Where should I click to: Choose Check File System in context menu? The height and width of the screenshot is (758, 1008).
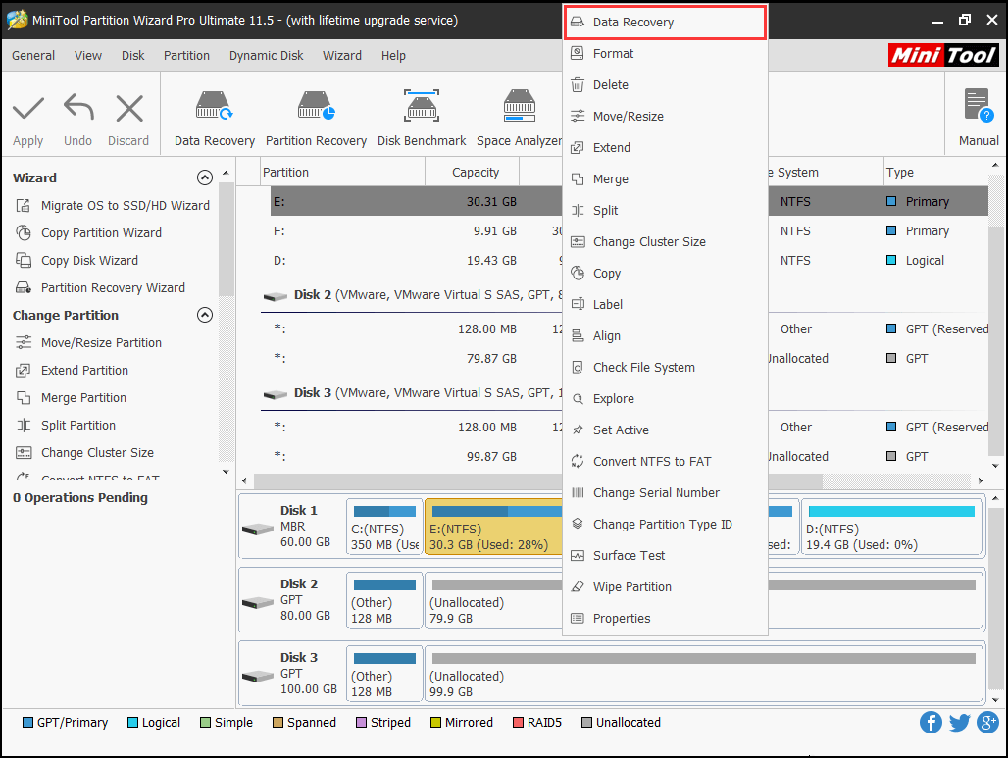pyautogui.click(x=666, y=367)
